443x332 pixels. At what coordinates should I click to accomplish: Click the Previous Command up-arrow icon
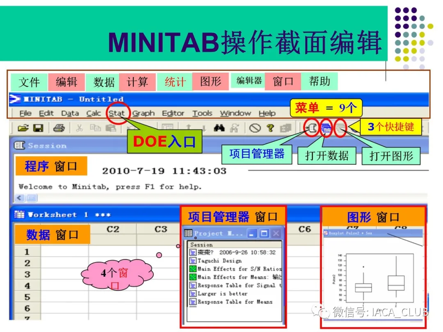(189, 128)
